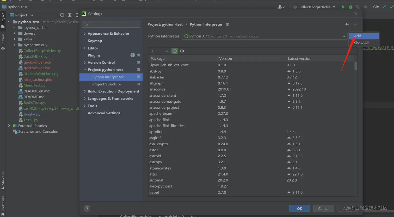Screen dimensions: 394x217
Task: Click the Settings search field
Action: click(x=111, y=24)
